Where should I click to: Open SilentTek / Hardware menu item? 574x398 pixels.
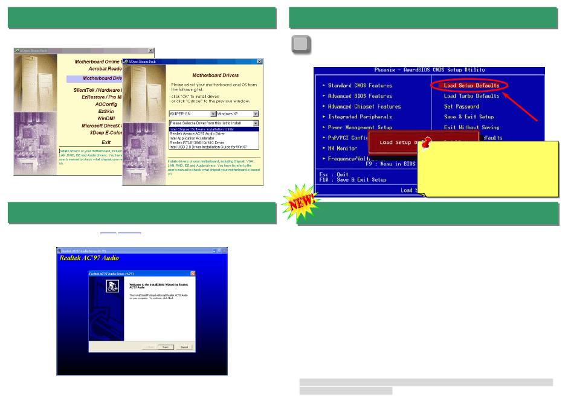click(x=98, y=90)
